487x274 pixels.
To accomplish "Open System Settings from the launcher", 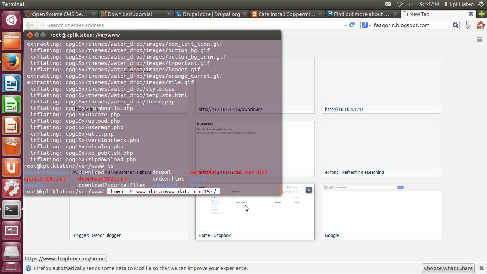I will (11, 189).
